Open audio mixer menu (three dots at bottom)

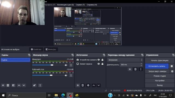click(x=40, y=85)
